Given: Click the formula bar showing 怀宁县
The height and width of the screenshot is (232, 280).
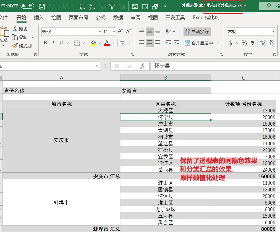Looking at the screenshot, I should click(215, 66).
